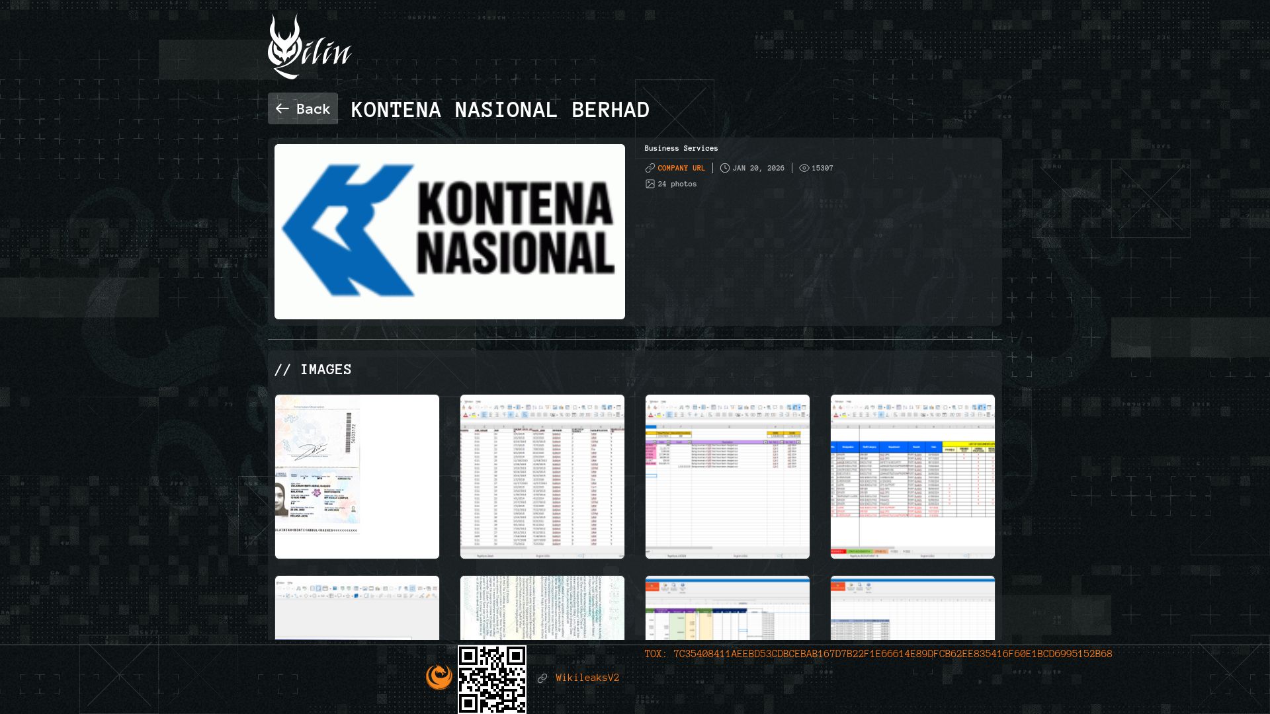Click the orange phoenix icon in footer
The width and height of the screenshot is (1270, 714).
(x=439, y=677)
